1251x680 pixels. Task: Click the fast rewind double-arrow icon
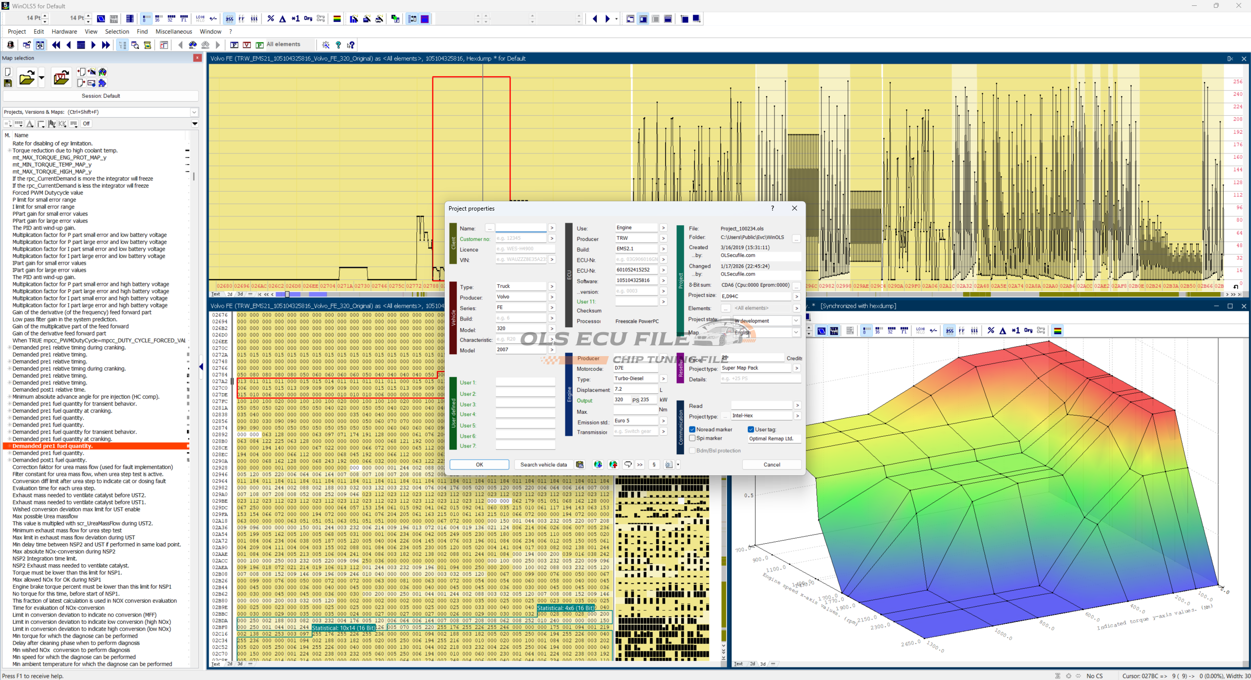point(56,45)
